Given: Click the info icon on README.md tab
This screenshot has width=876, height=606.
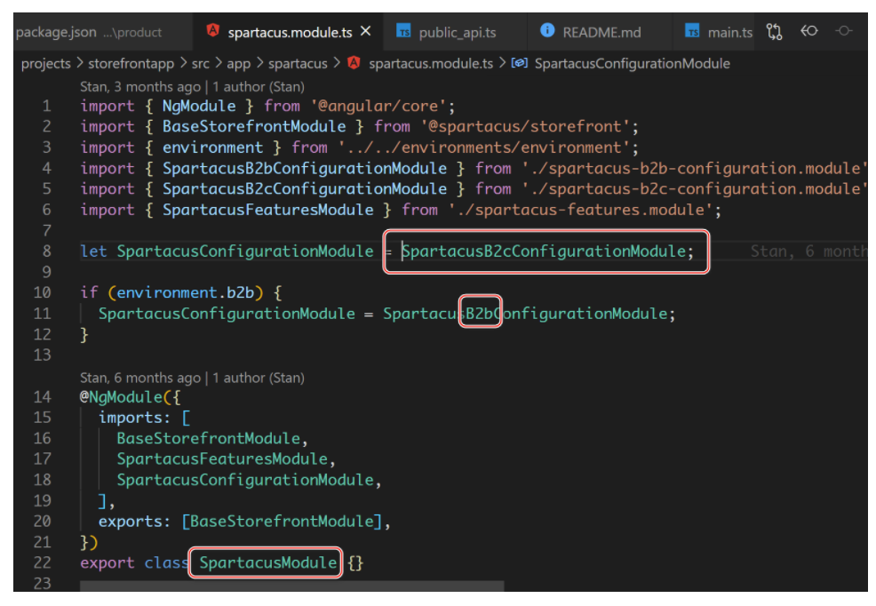Looking at the screenshot, I should click(x=547, y=30).
